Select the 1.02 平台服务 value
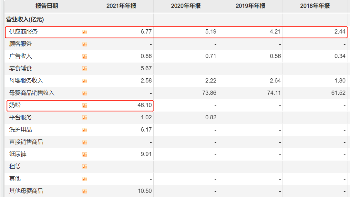The width and height of the screenshot is (350, 197). click(x=146, y=117)
